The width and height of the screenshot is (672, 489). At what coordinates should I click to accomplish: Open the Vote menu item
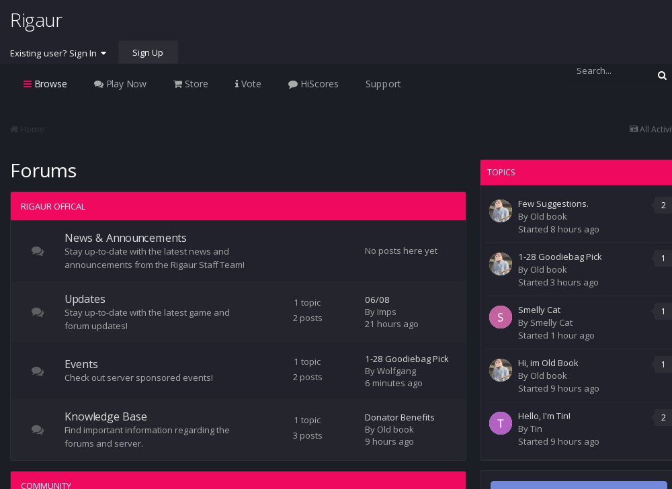point(248,84)
